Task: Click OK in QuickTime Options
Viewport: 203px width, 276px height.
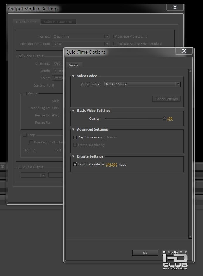Action: click(145, 253)
